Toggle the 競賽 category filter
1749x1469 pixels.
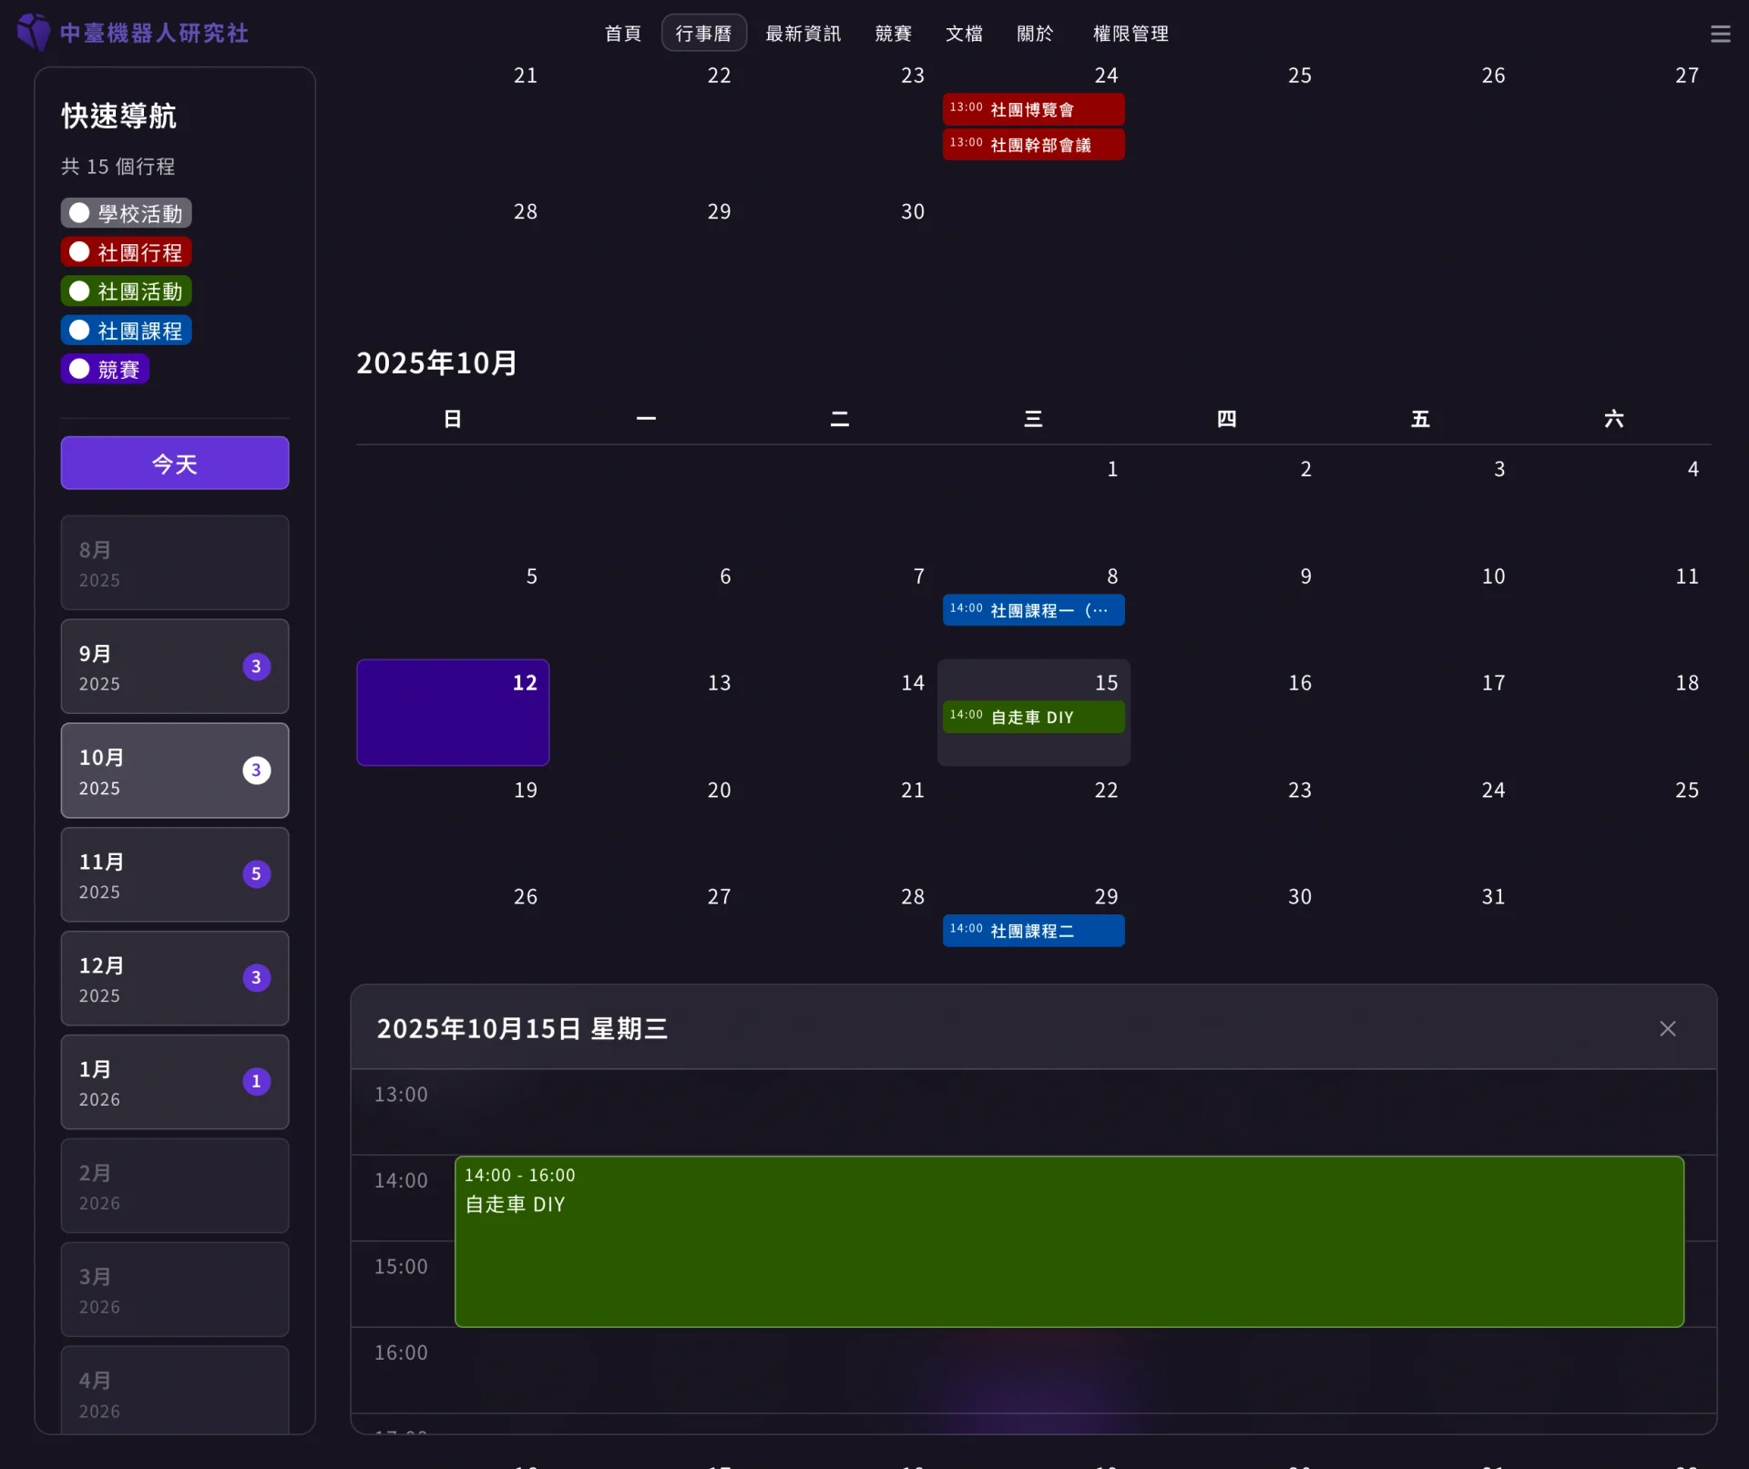[105, 370]
